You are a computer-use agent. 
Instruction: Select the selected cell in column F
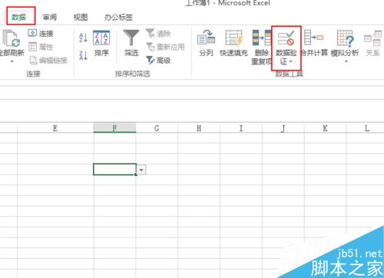[x=114, y=169]
